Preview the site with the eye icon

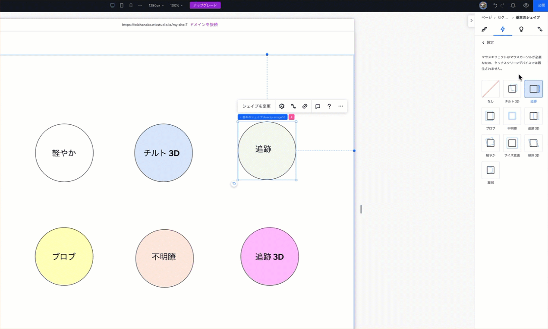(526, 6)
